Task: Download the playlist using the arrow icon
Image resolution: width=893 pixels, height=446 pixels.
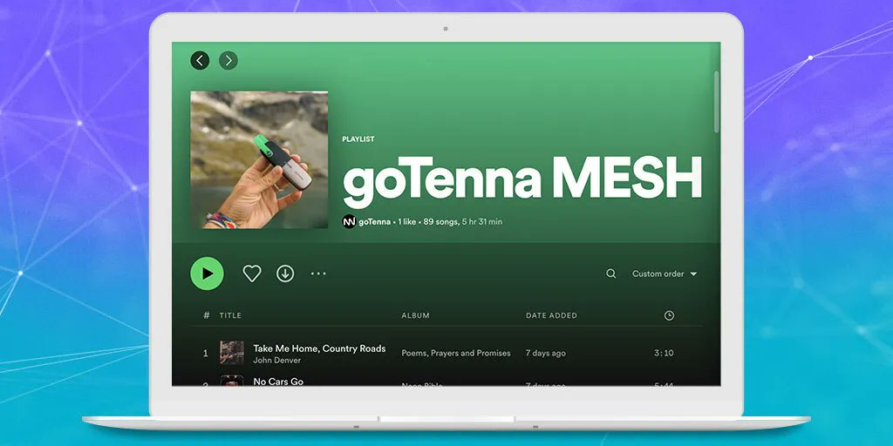Action: pyautogui.click(x=285, y=274)
